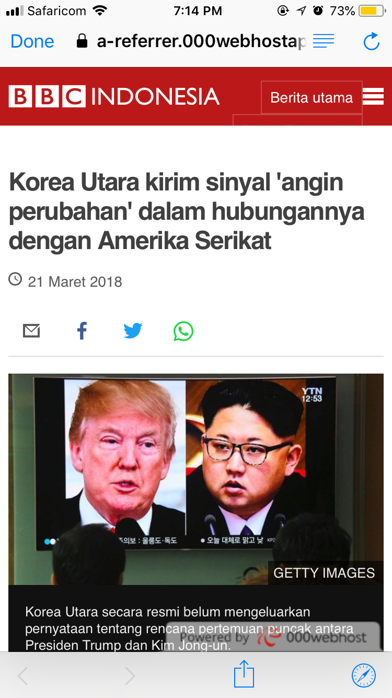This screenshot has width=392, height=698.
Task: Tap the padlock icon beside the URL
Action: (82, 41)
